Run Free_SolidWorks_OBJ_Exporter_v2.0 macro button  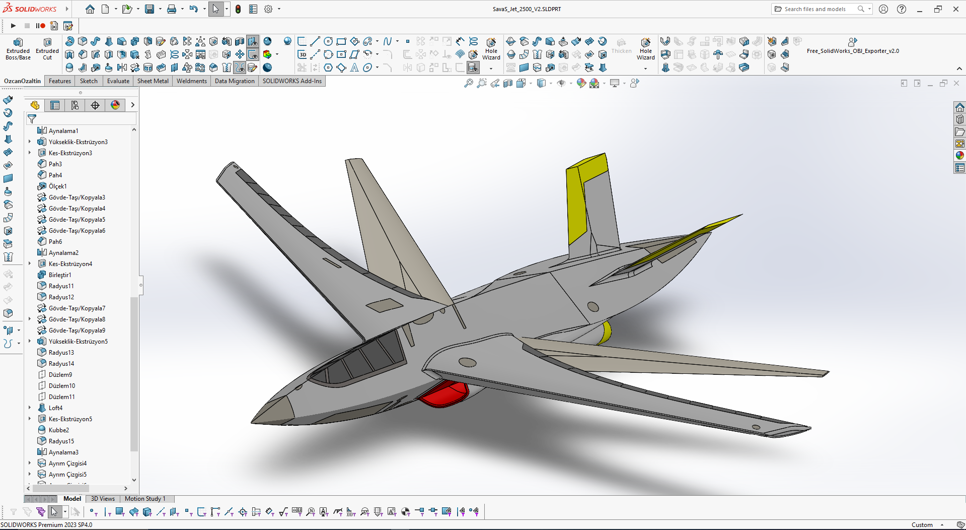point(853,46)
